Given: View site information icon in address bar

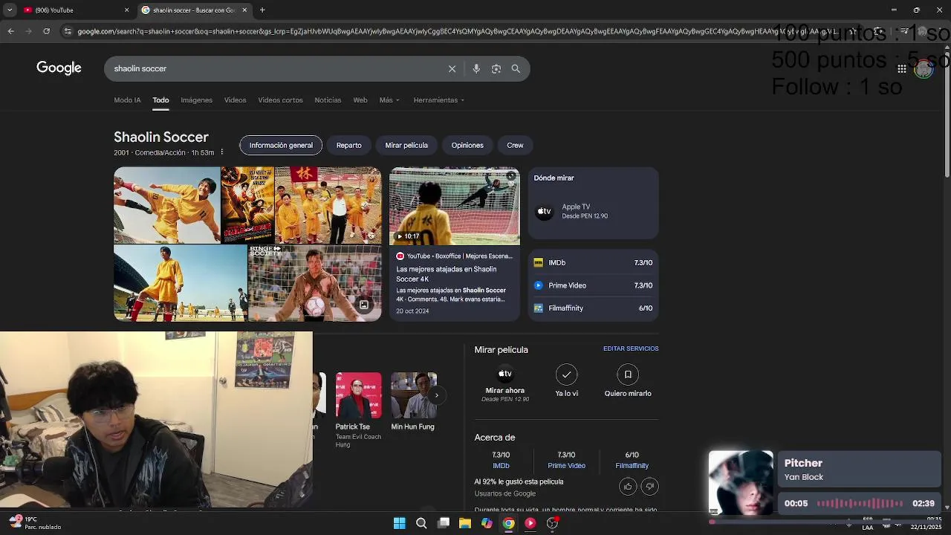Looking at the screenshot, I should pyautogui.click(x=68, y=31).
